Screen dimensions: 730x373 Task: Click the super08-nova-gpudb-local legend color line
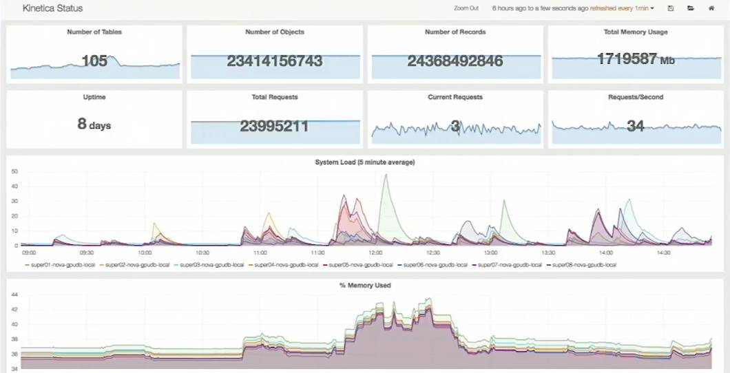coord(549,264)
